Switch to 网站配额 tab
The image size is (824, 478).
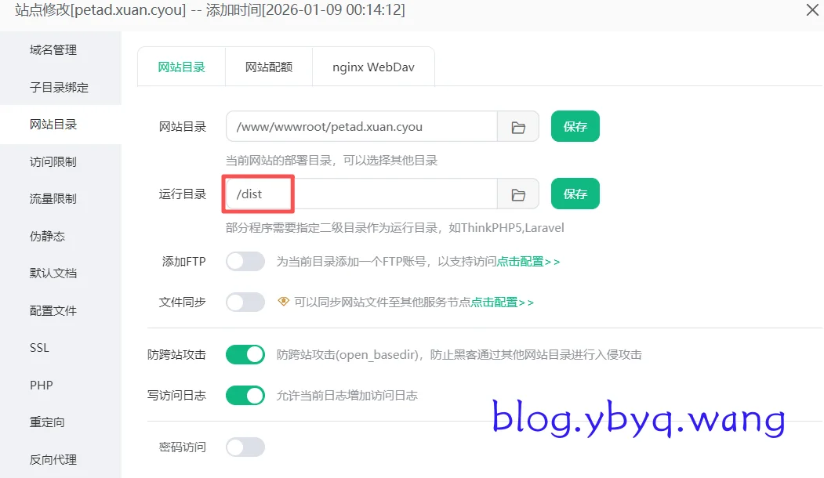coord(269,67)
